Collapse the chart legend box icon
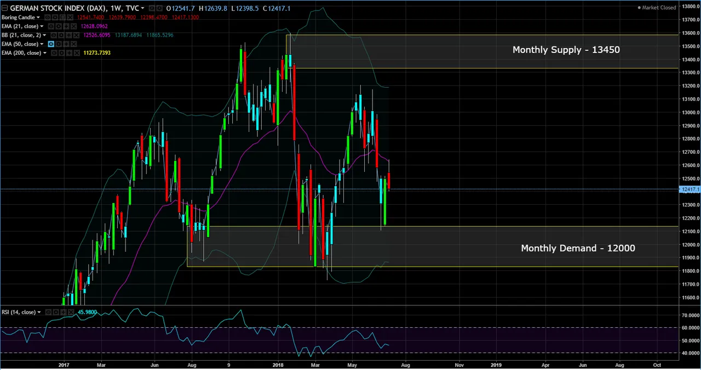This screenshot has height=370, width=701. [x=5, y=8]
